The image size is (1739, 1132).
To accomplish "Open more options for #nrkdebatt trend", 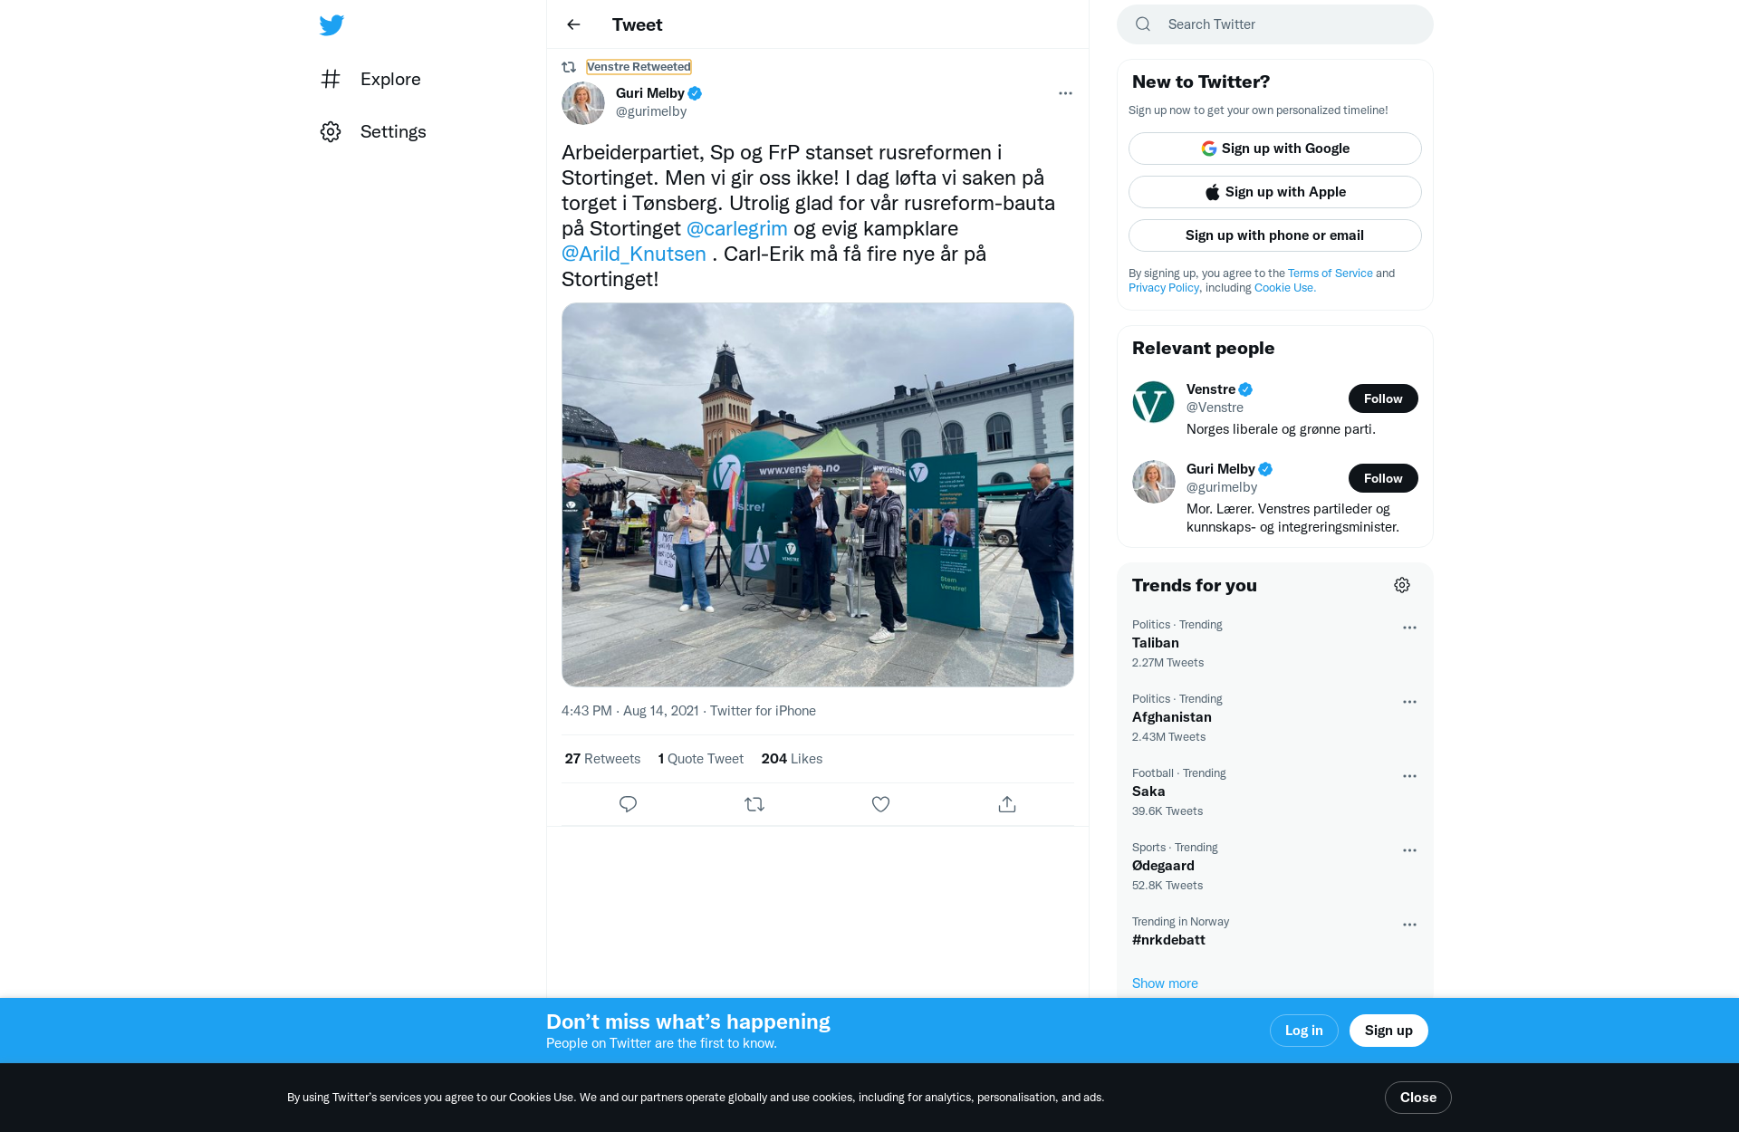I will pos(1409,925).
